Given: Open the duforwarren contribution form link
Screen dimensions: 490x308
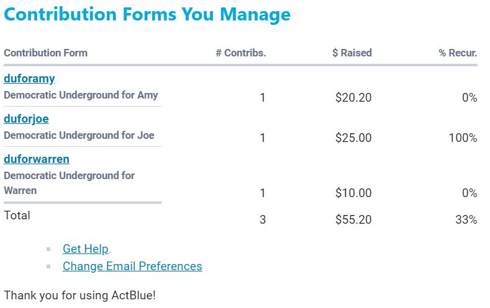Looking at the screenshot, I should pos(37,159).
